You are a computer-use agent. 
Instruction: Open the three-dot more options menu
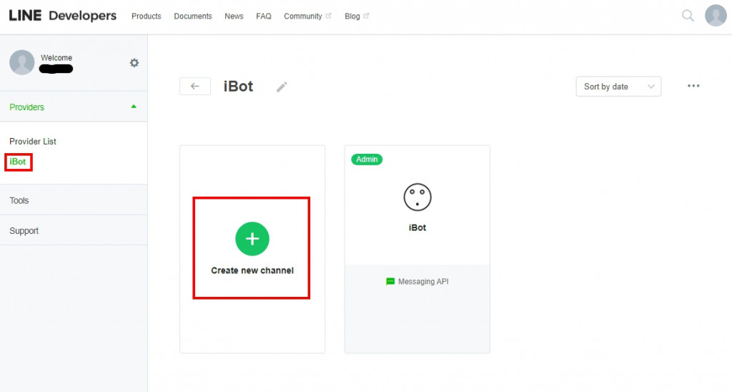click(x=693, y=86)
